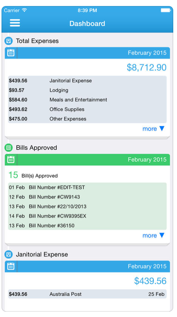Tap the calendar icon in Bills Approved
This screenshot has height=317, width=177.
(11, 160)
